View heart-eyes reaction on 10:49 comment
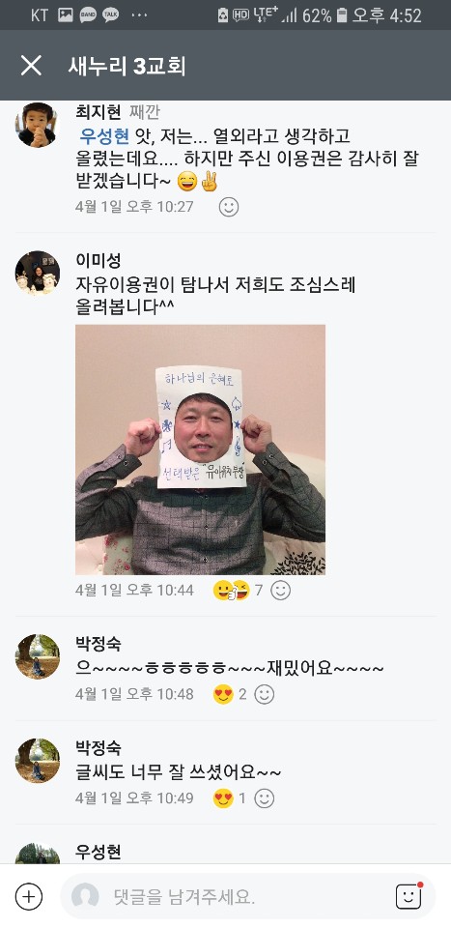Image resolution: width=451 pixels, height=928 pixels. point(229,798)
